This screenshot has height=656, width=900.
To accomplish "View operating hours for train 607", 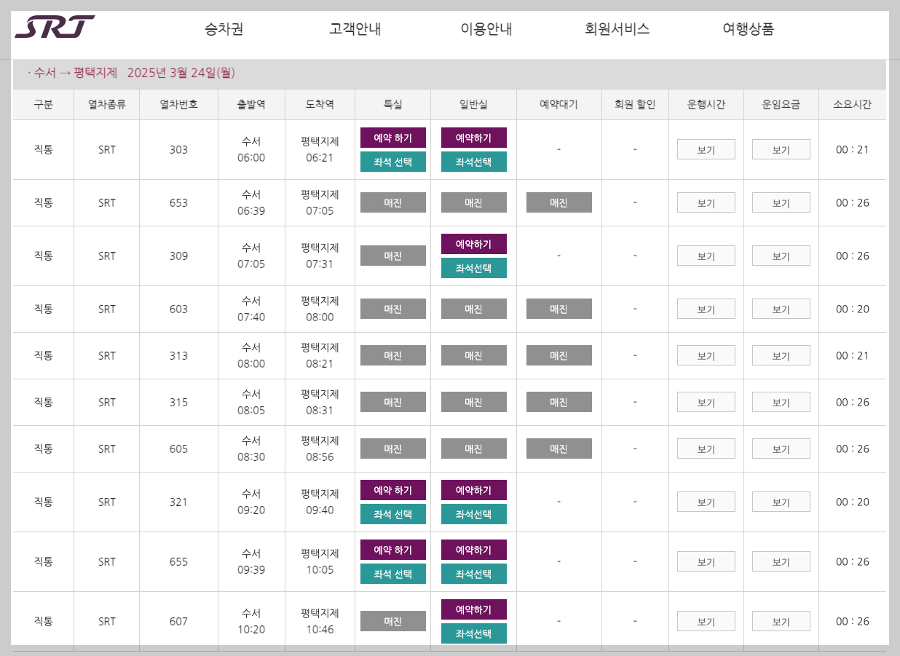I will point(706,620).
